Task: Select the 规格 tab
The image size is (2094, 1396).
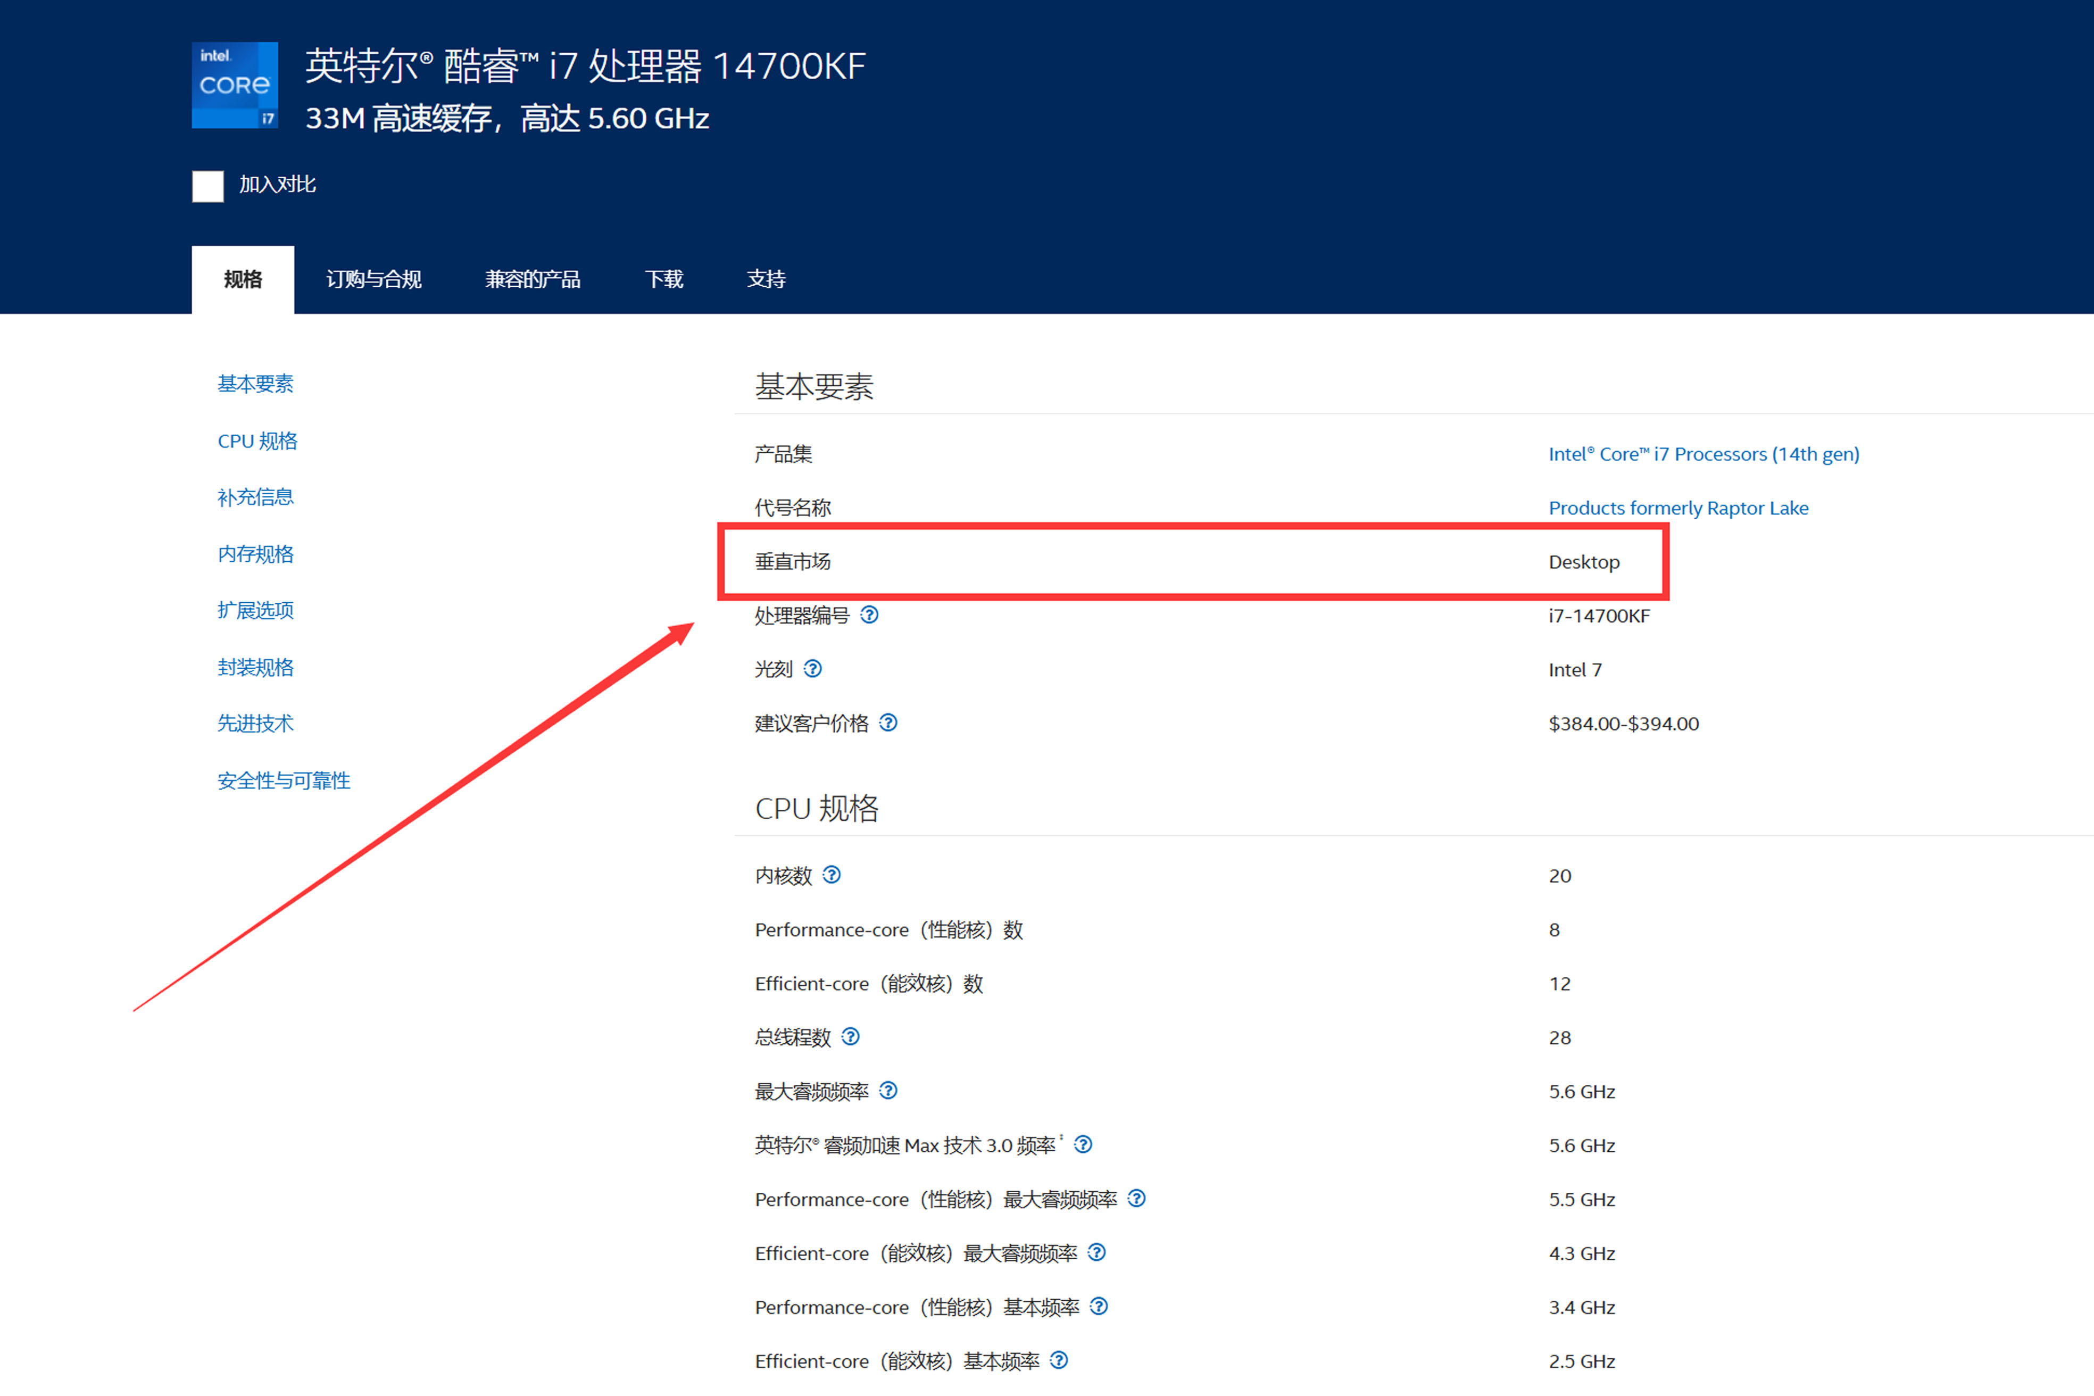Action: [243, 279]
